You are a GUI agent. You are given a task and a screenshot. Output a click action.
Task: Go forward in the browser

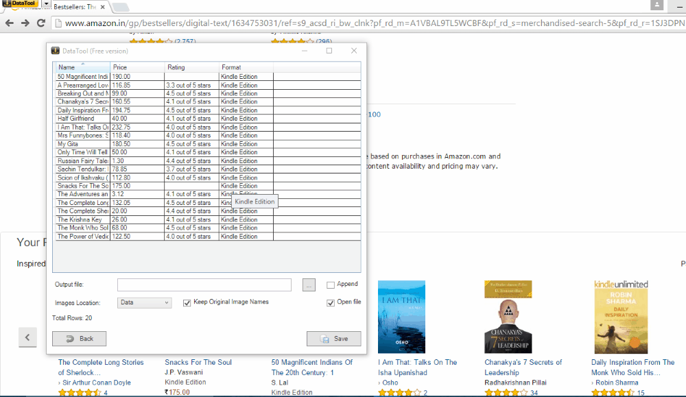[25, 23]
